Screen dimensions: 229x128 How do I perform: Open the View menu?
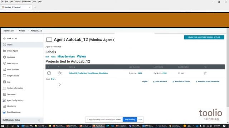(x=11, y=1)
